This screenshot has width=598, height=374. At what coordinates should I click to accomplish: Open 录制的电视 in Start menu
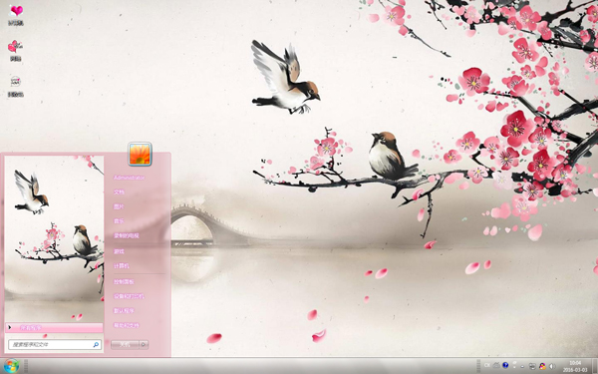[127, 235]
